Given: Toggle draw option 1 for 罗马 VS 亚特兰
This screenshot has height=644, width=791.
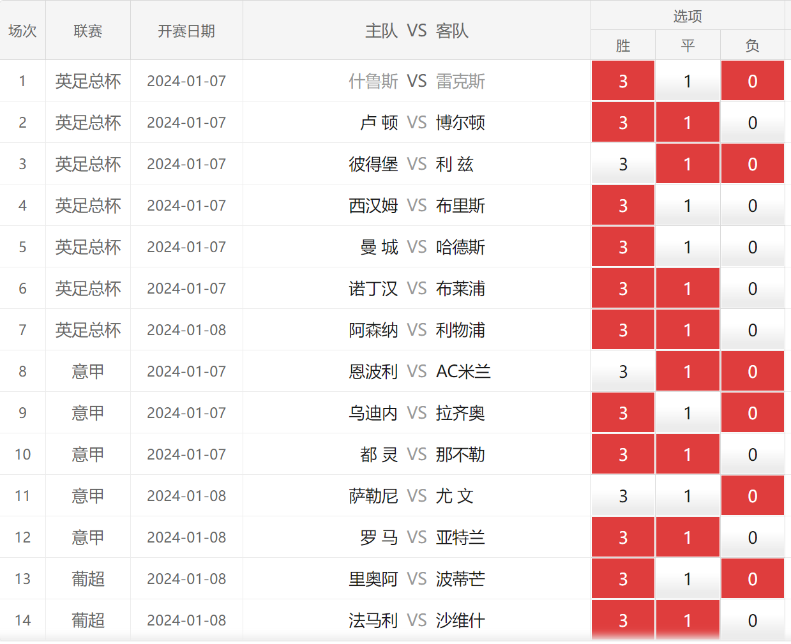Looking at the screenshot, I should [688, 537].
